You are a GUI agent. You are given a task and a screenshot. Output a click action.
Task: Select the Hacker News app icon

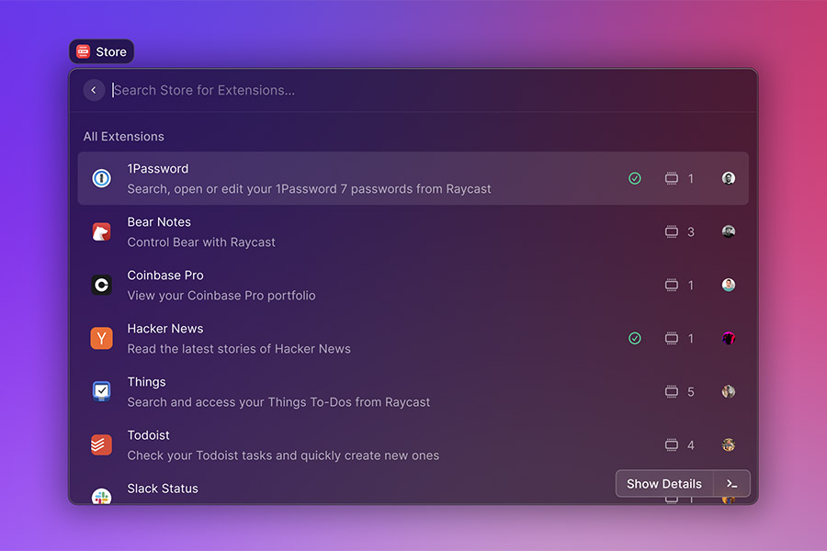[101, 338]
